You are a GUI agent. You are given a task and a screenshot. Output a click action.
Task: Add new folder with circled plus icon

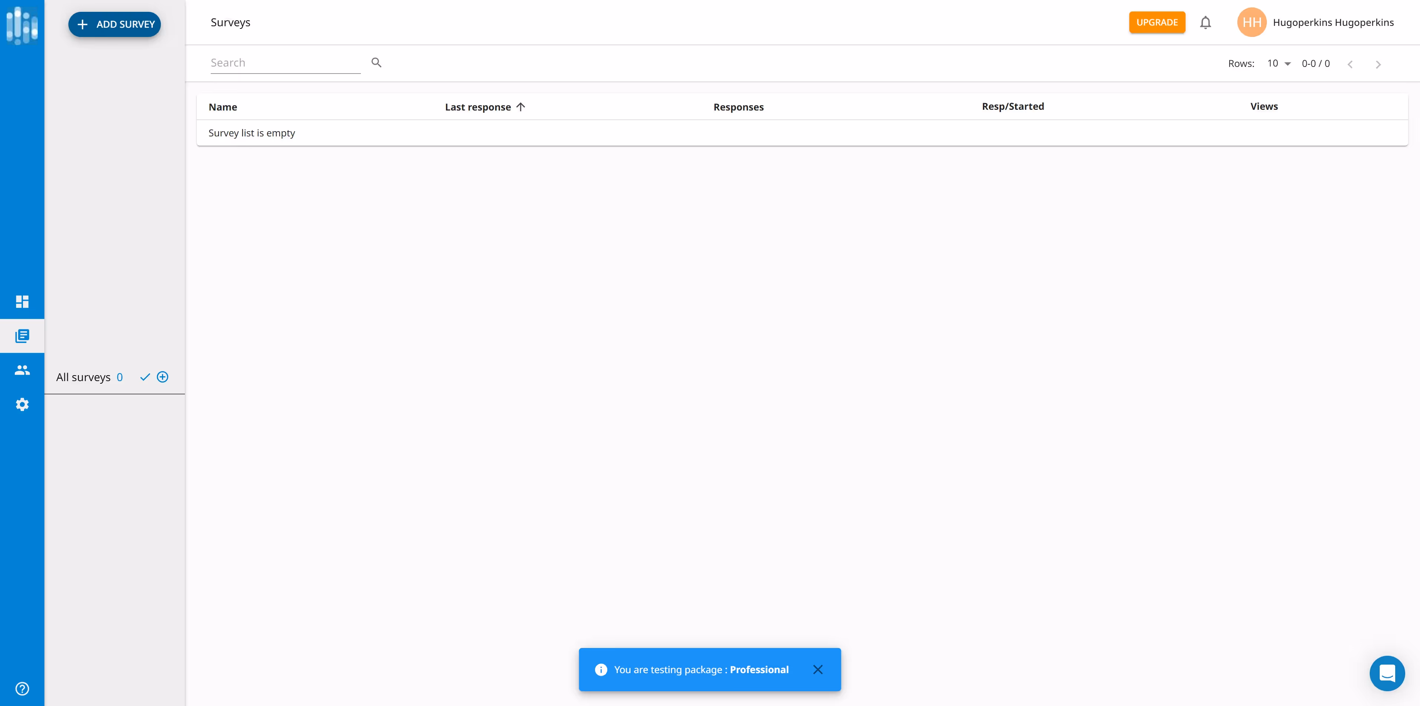(x=163, y=377)
